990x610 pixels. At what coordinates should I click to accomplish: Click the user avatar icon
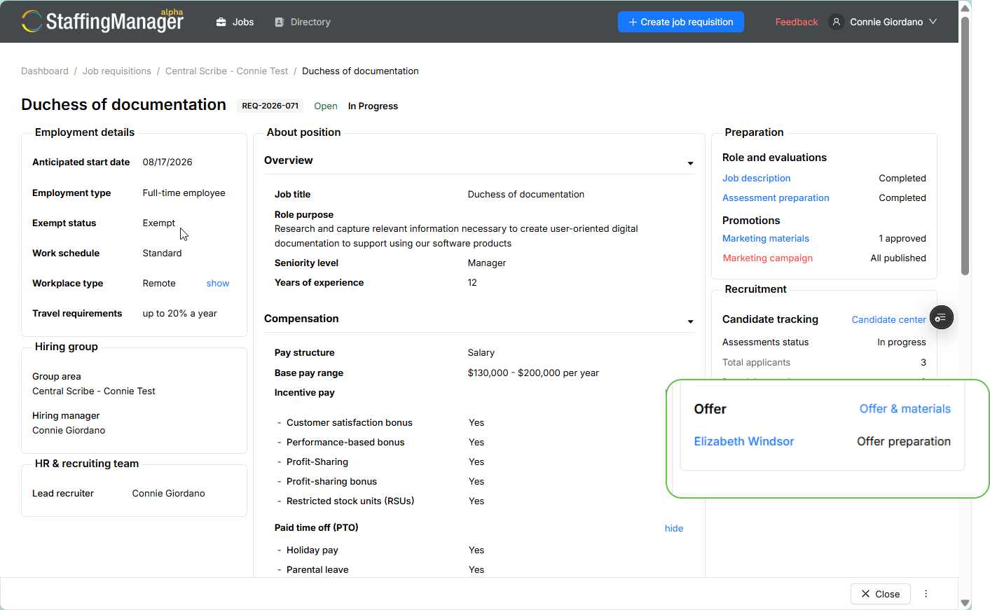point(836,22)
